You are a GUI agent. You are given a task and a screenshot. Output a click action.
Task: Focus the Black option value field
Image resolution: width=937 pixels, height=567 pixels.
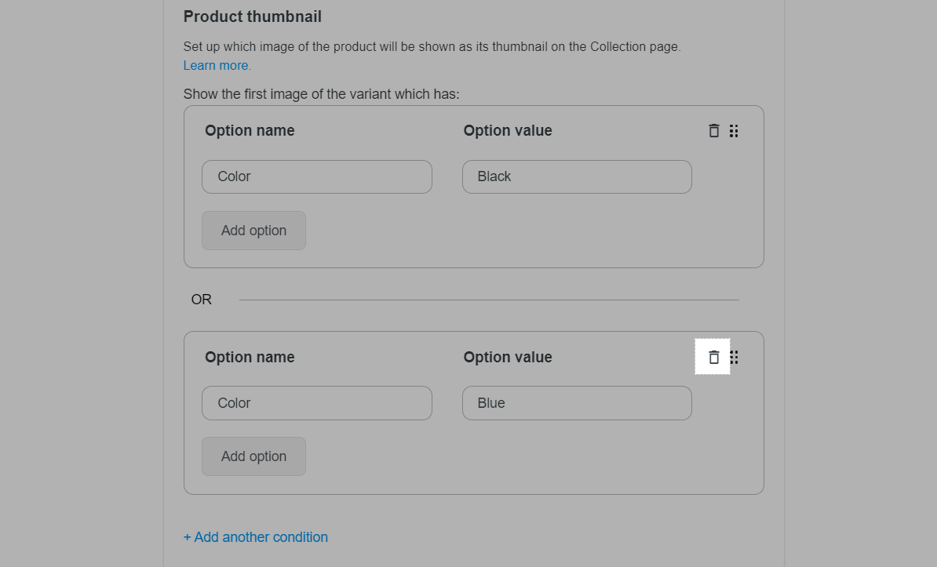pos(578,177)
